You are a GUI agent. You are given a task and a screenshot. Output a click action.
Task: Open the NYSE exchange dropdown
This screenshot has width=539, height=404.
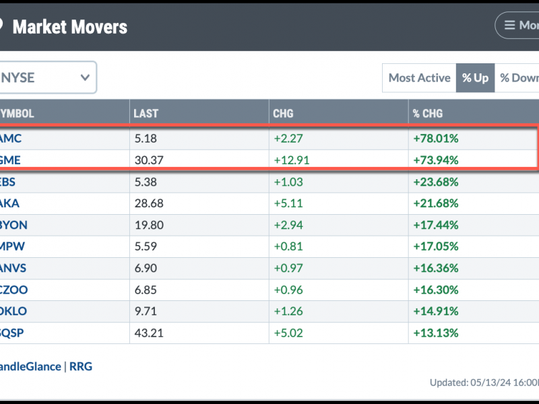tap(47, 77)
